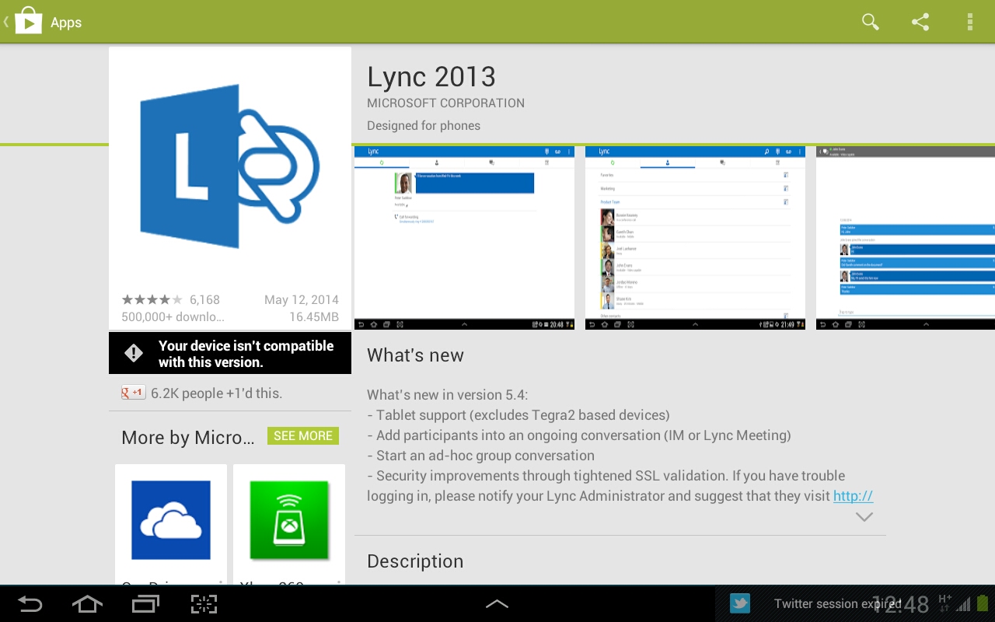Tap the 'What's new' heading
The height and width of the screenshot is (622, 995).
pos(415,355)
